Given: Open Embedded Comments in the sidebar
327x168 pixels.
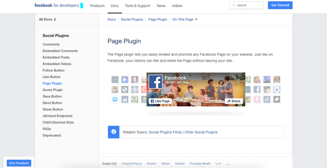Looking at the screenshot, I should click(x=60, y=51).
